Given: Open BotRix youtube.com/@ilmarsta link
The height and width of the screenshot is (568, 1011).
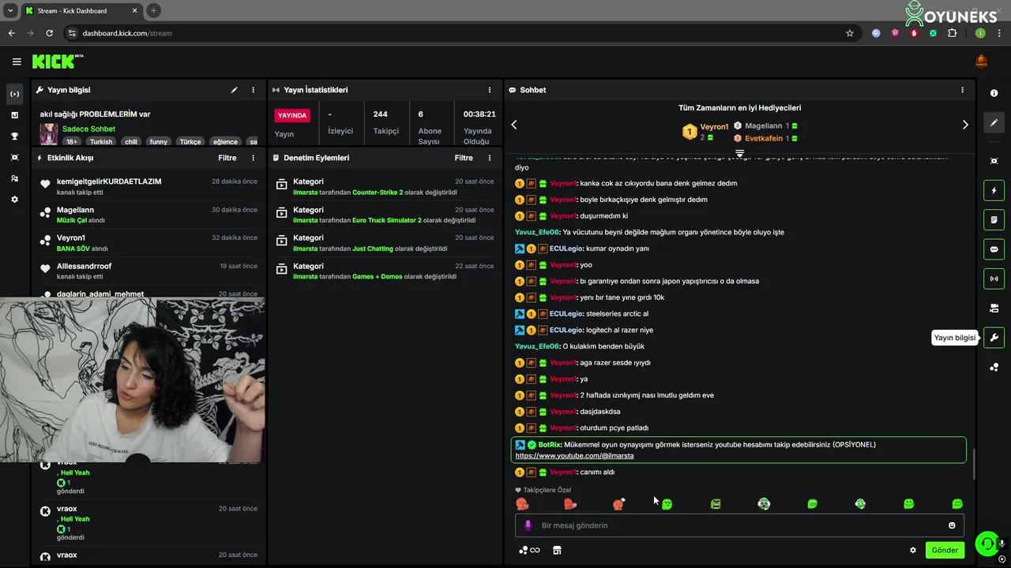Looking at the screenshot, I should click(574, 456).
